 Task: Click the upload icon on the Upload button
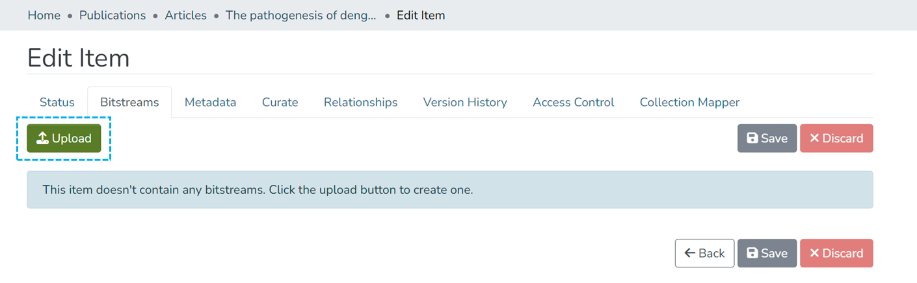pyautogui.click(x=42, y=139)
